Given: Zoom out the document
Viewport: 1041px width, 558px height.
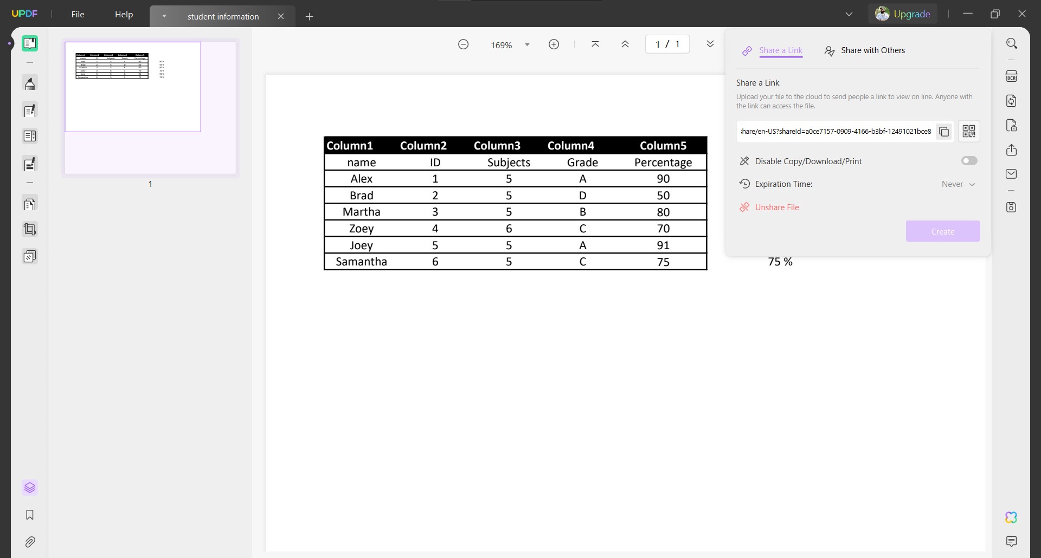Looking at the screenshot, I should (463, 44).
